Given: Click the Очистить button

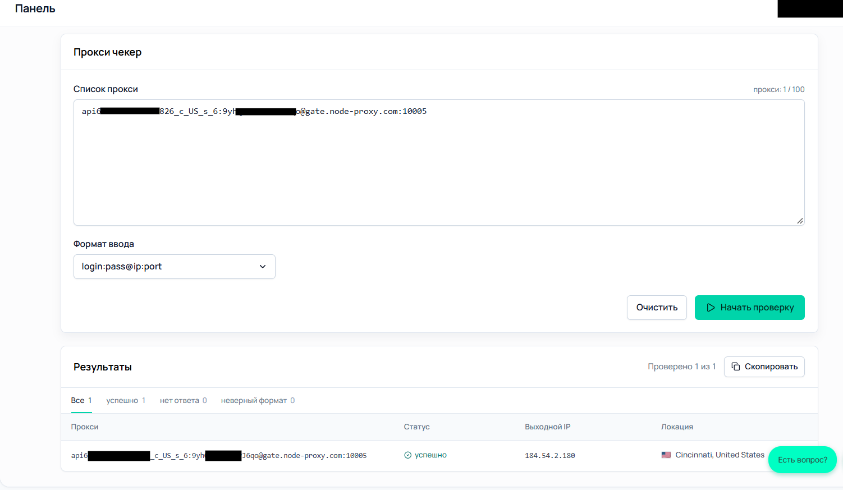Looking at the screenshot, I should pos(657,308).
